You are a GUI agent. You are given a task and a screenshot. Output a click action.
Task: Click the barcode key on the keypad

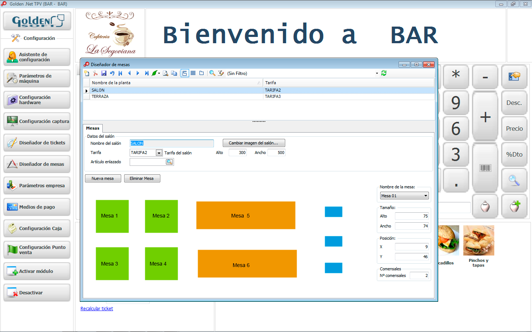pyautogui.click(x=485, y=168)
